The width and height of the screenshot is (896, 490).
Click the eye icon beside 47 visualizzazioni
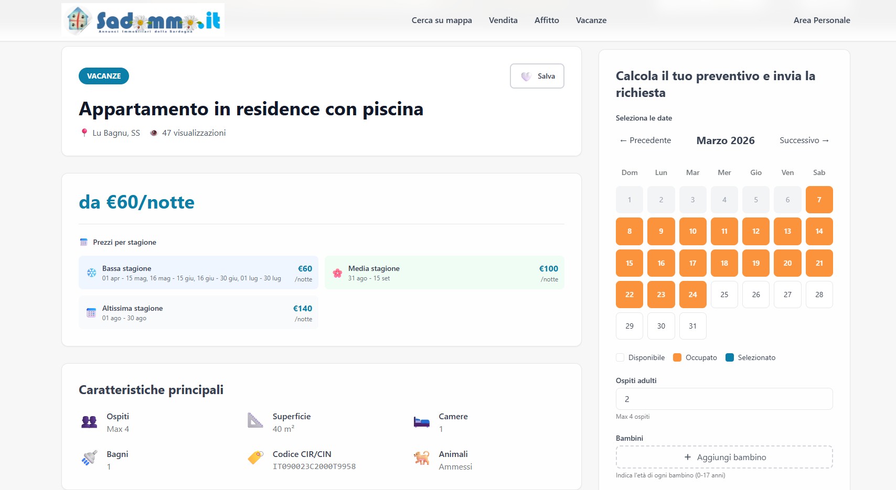click(154, 133)
